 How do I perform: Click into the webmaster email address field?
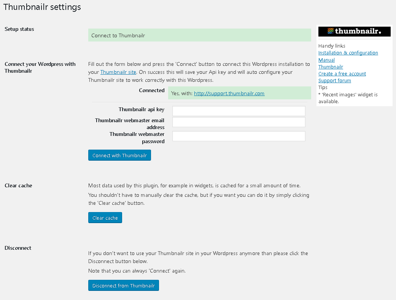click(x=239, y=122)
